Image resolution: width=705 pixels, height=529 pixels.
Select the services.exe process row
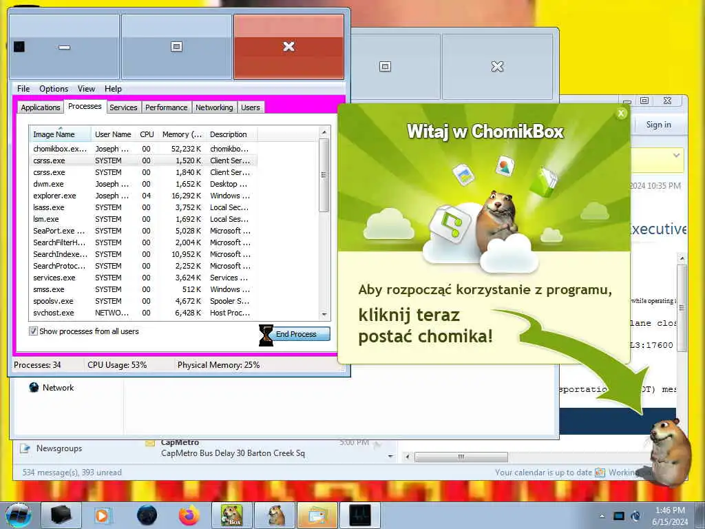click(x=143, y=278)
